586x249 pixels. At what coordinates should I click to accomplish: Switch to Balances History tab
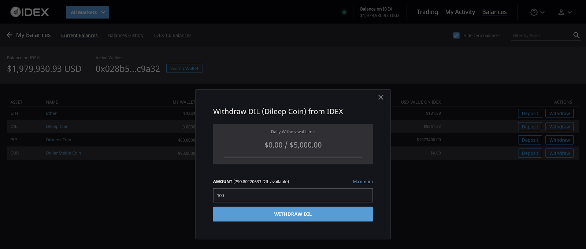tap(126, 35)
